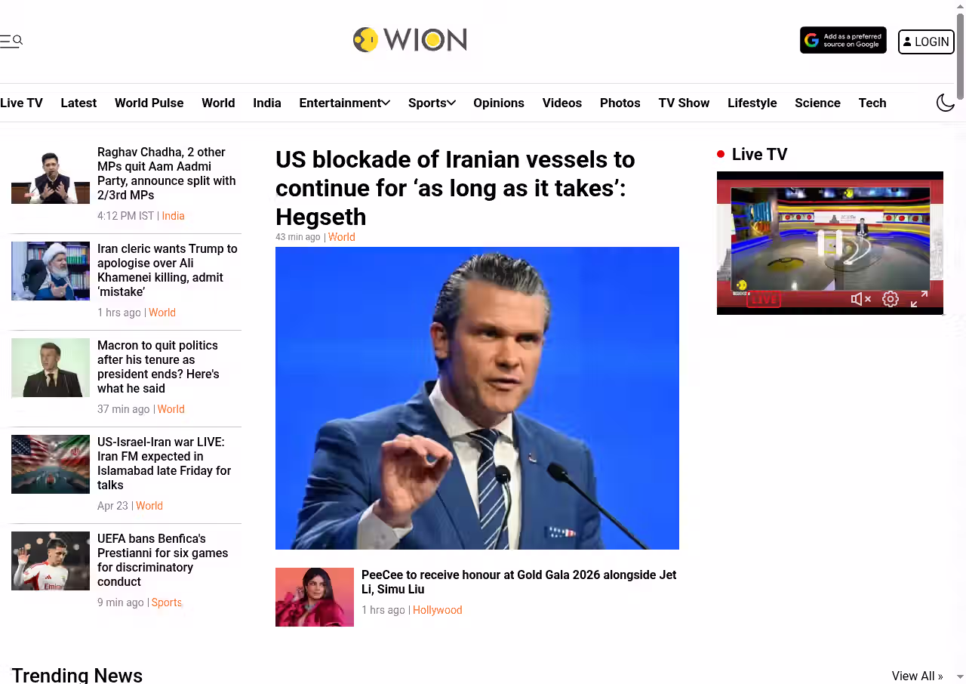966x684 pixels.
Task: Open the UEFA Prestianni ban thumbnail
Action: click(x=51, y=561)
